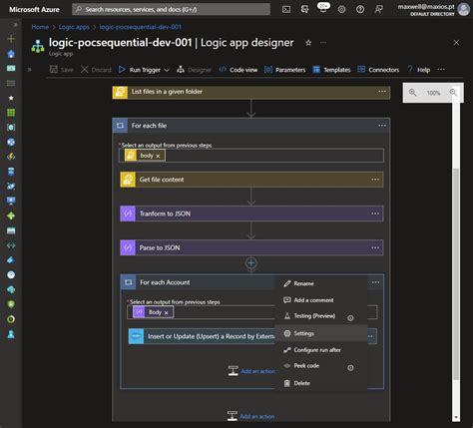This screenshot has width=473, height=428.
Task: Open the ellipsis menu on List files action
Action: coord(382,92)
